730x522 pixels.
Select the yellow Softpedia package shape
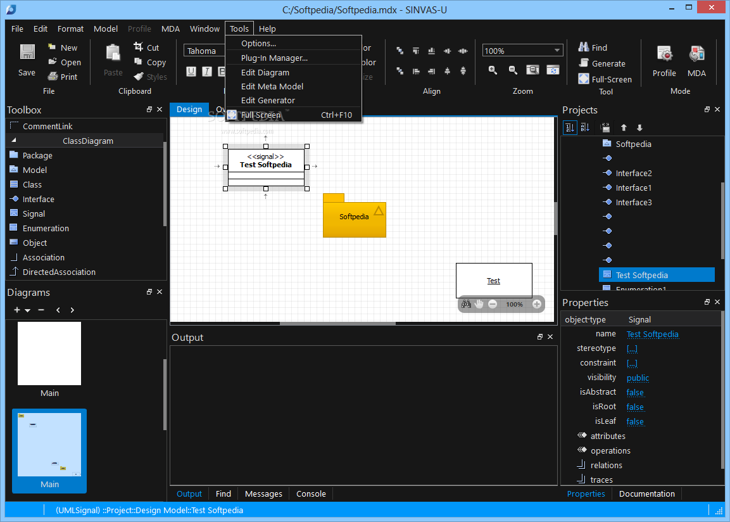(x=355, y=215)
